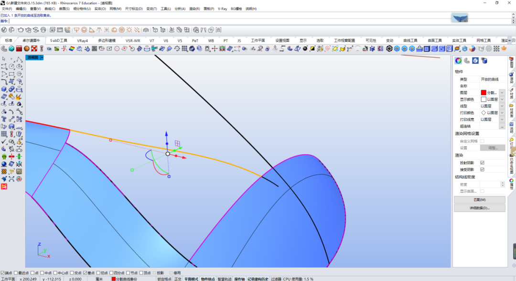
Task: Open the 图层 layer dropdown
Action: tap(502, 93)
